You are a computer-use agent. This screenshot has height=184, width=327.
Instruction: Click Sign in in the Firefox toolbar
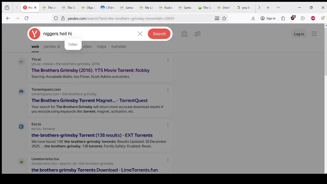[x=268, y=18]
